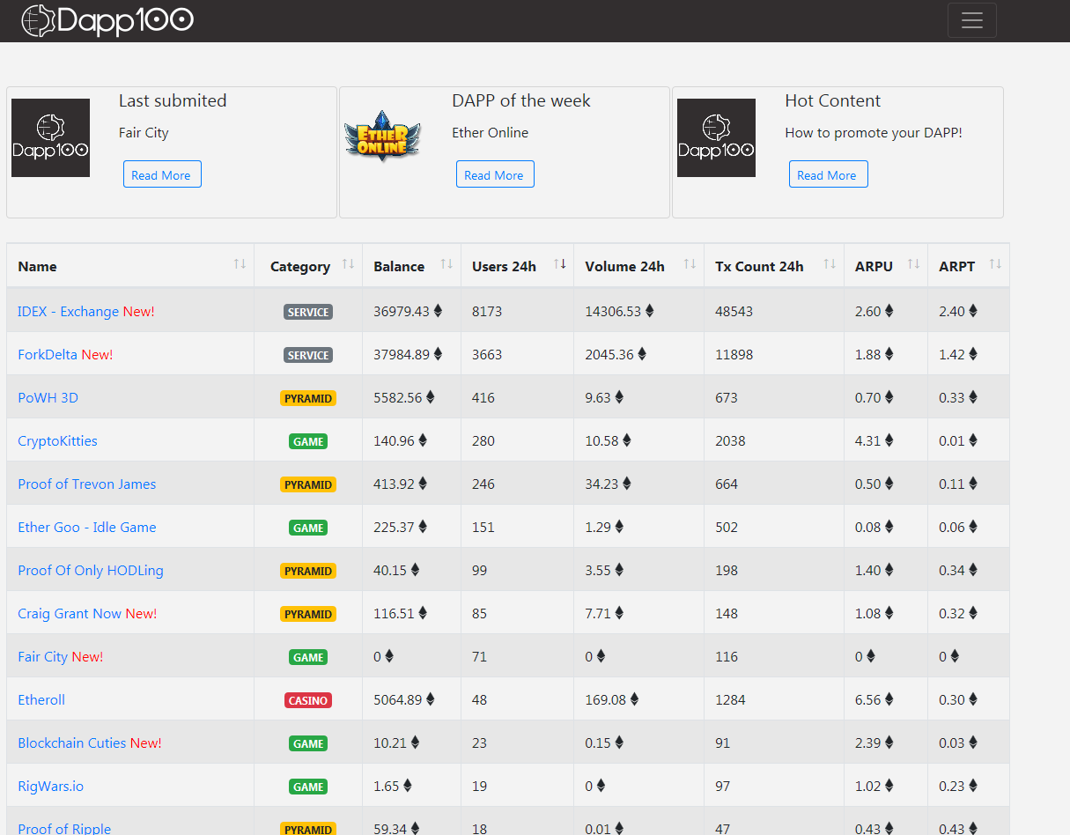Image resolution: width=1070 pixels, height=835 pixels.
Task: Sort table by Balance column arrows
Action: click(446, 264)
